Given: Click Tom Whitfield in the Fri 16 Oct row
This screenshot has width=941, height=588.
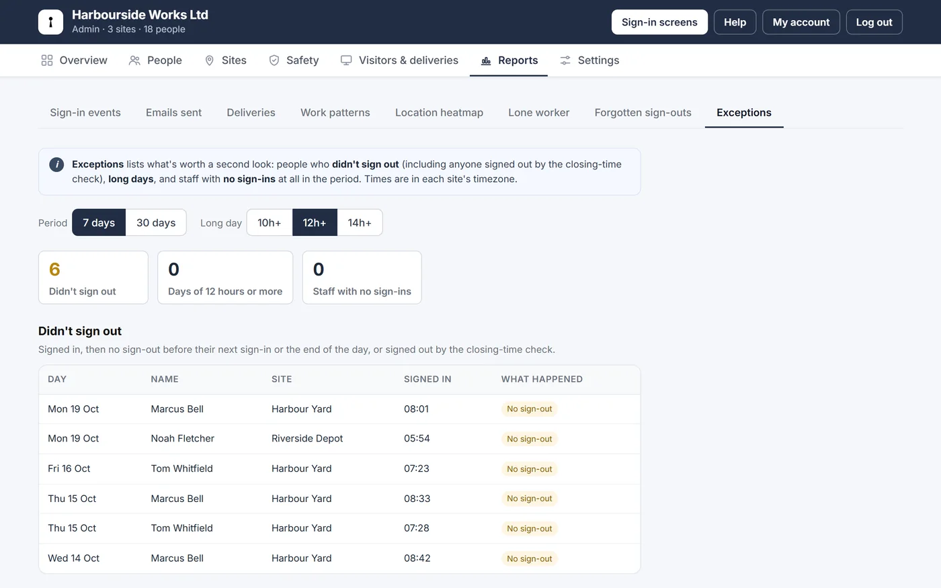Looking at the screenshot, I should 181,468.
